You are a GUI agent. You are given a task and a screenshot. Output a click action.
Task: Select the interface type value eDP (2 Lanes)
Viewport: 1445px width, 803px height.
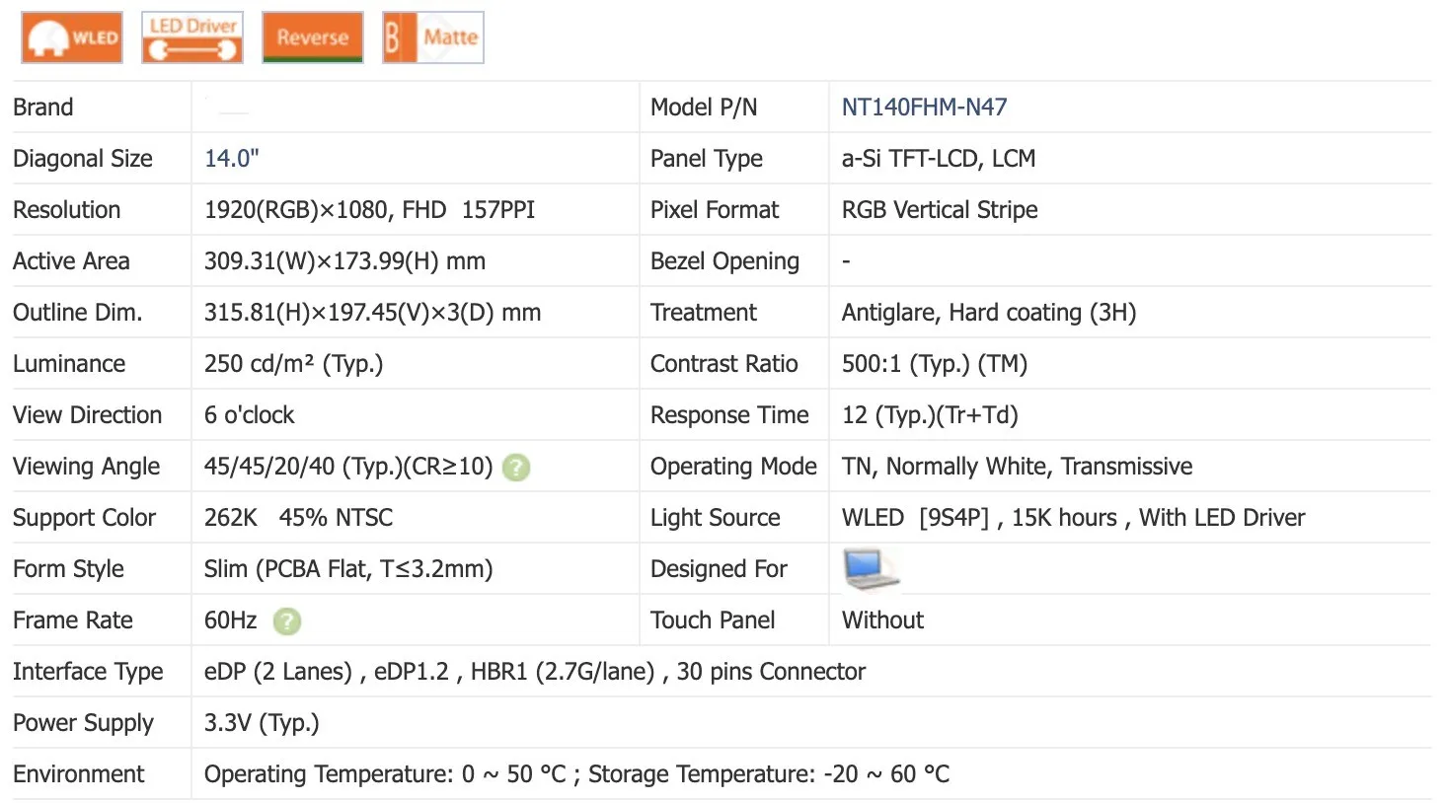click(x=278, y=672)
